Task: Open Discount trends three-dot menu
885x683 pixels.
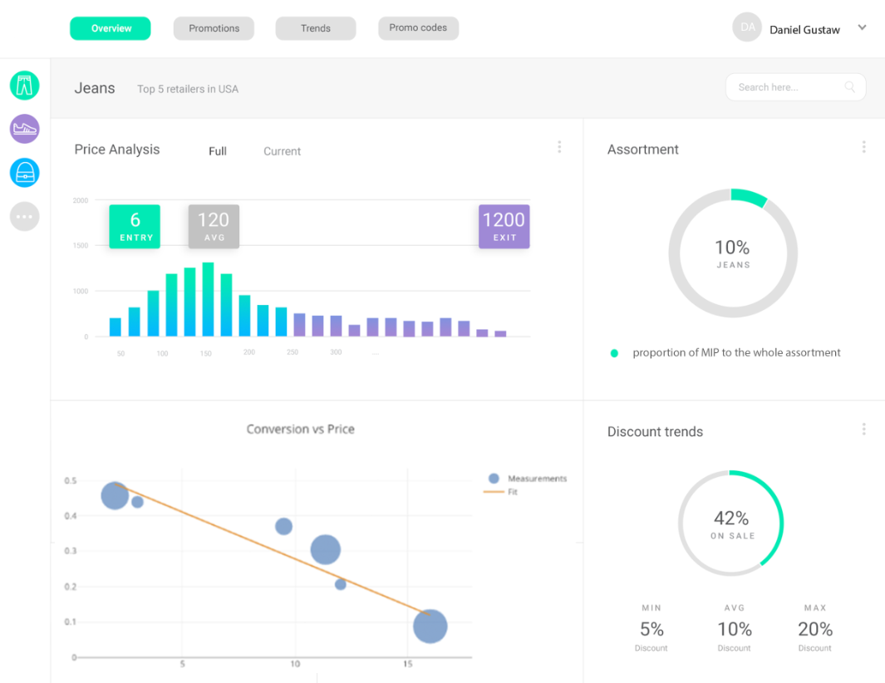Action: 863,429
